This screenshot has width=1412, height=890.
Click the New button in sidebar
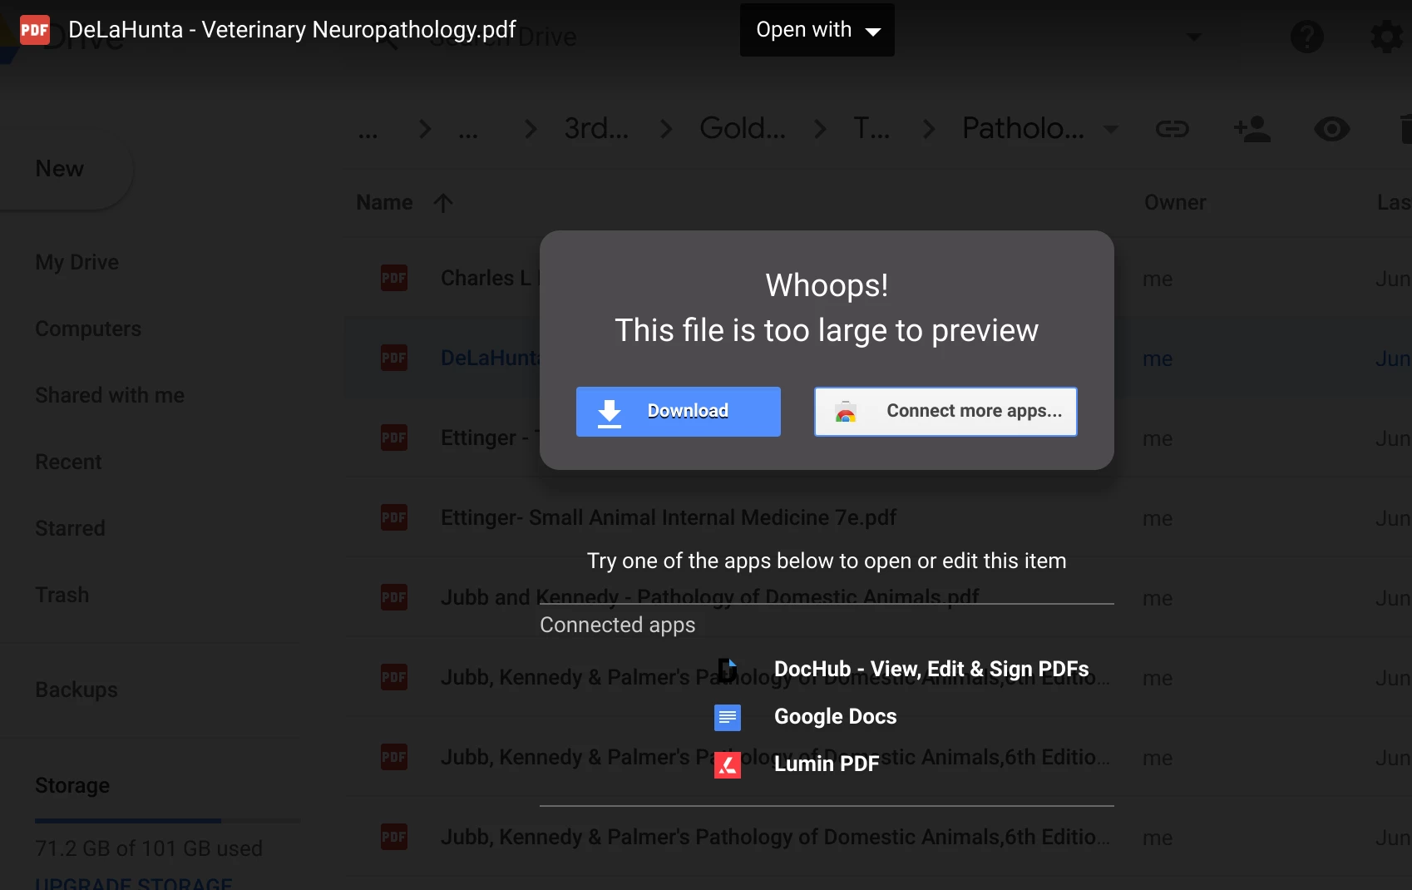click(x=60, y=169)
